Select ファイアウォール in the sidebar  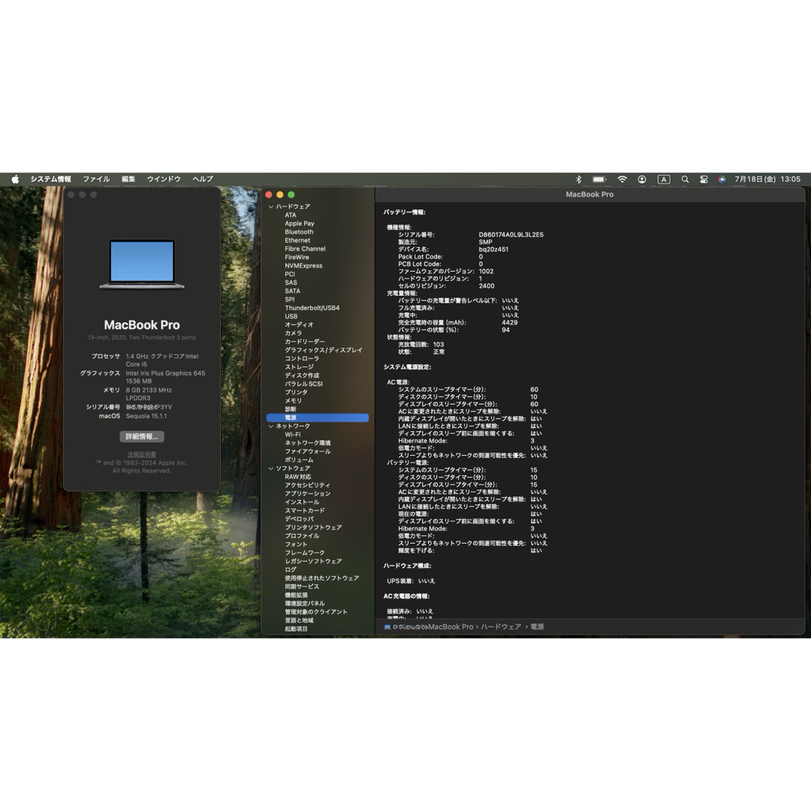308,451
